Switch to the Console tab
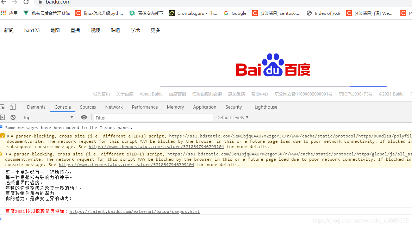412x227 pixels. pos(63,107)
